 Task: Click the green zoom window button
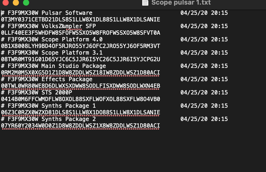26,3
